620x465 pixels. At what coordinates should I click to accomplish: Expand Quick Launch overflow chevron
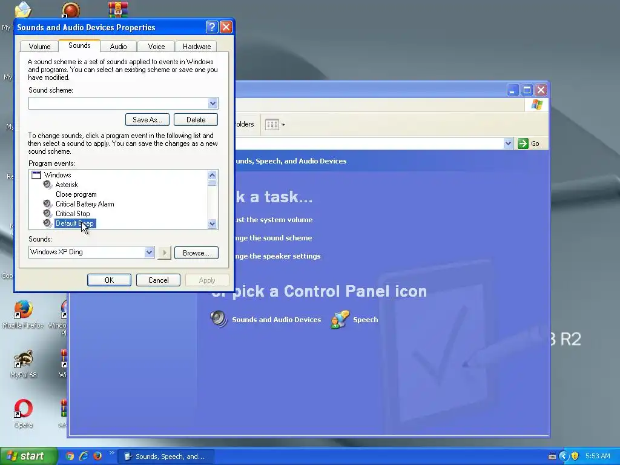111,453
